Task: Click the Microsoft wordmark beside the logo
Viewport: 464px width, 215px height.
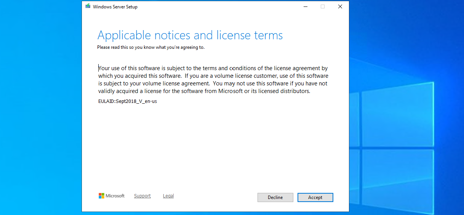Action: (x=115, y=196)
